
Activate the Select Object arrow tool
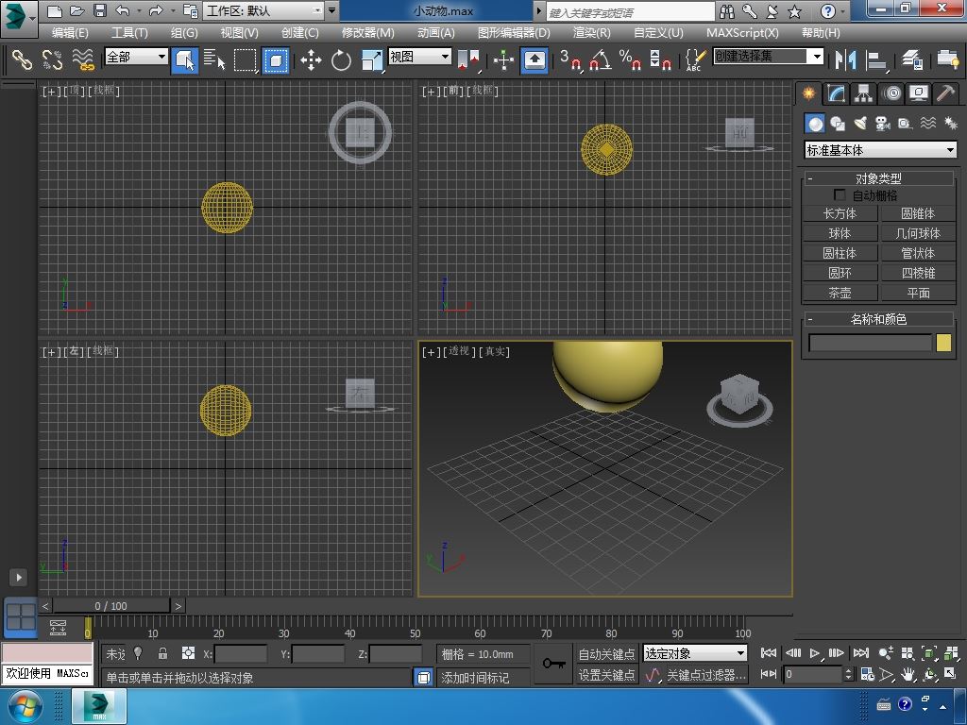pyautogui.click(x=185, y=59)
